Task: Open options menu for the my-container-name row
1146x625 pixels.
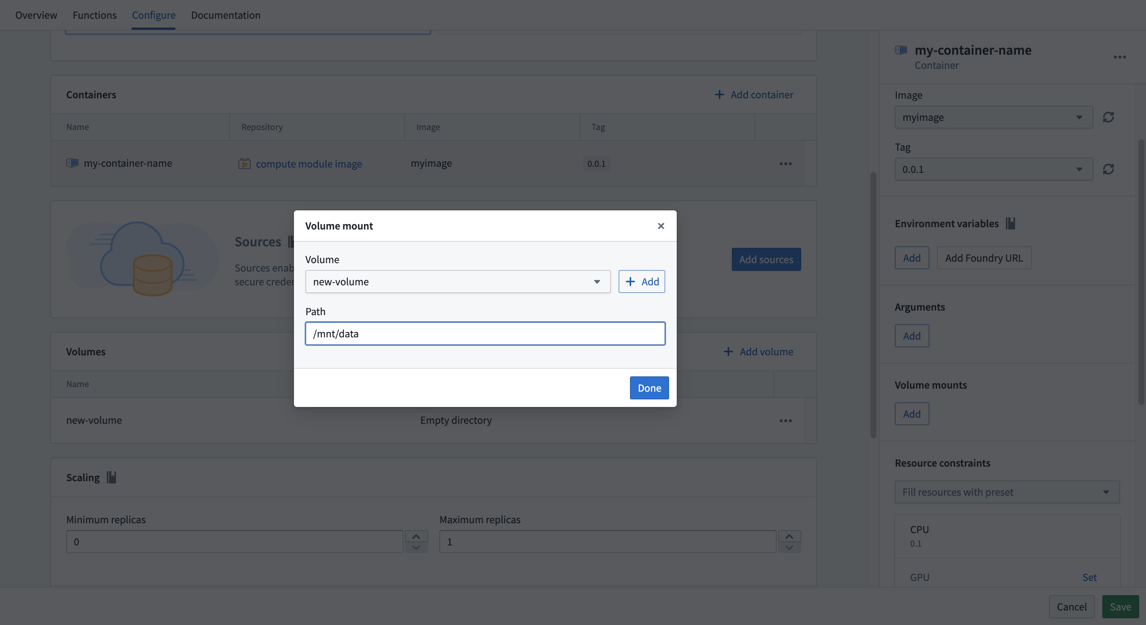Action: click(785, 163)
